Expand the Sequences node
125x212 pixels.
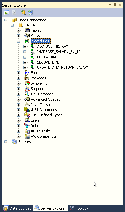tap(18, 89)
